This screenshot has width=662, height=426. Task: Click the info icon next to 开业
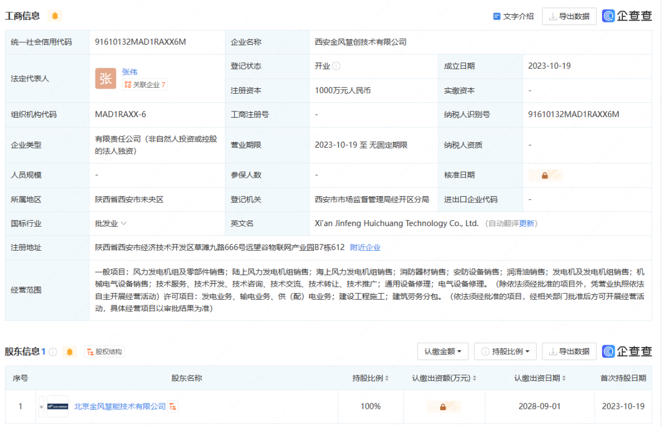[337, 66]
